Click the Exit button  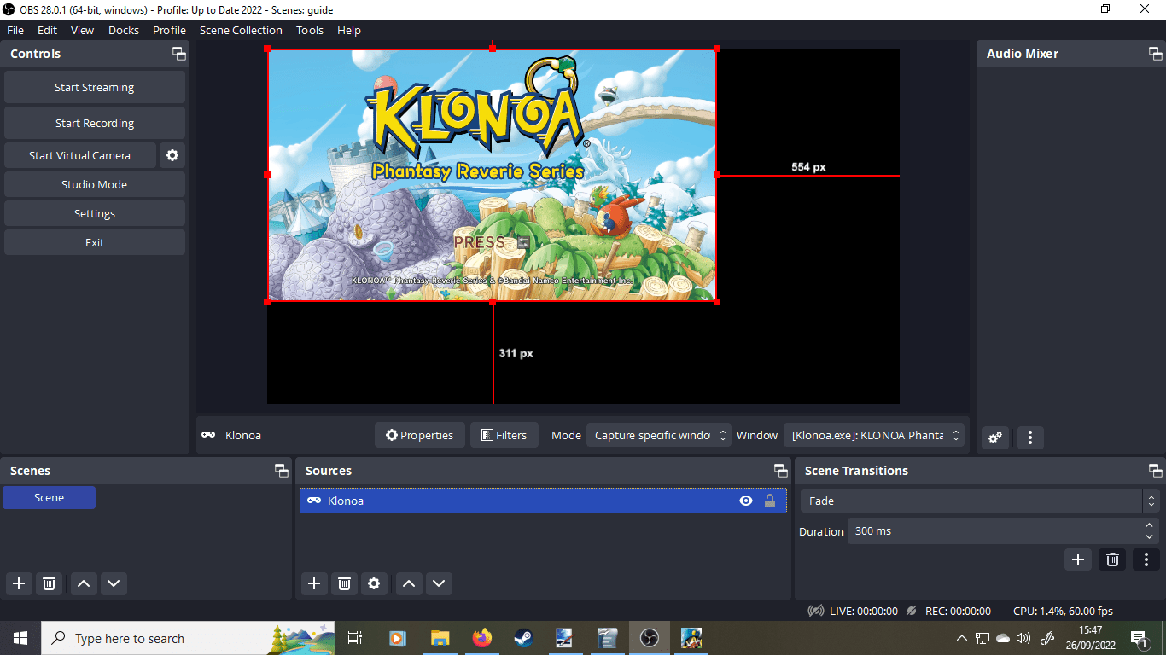(95, 242)
